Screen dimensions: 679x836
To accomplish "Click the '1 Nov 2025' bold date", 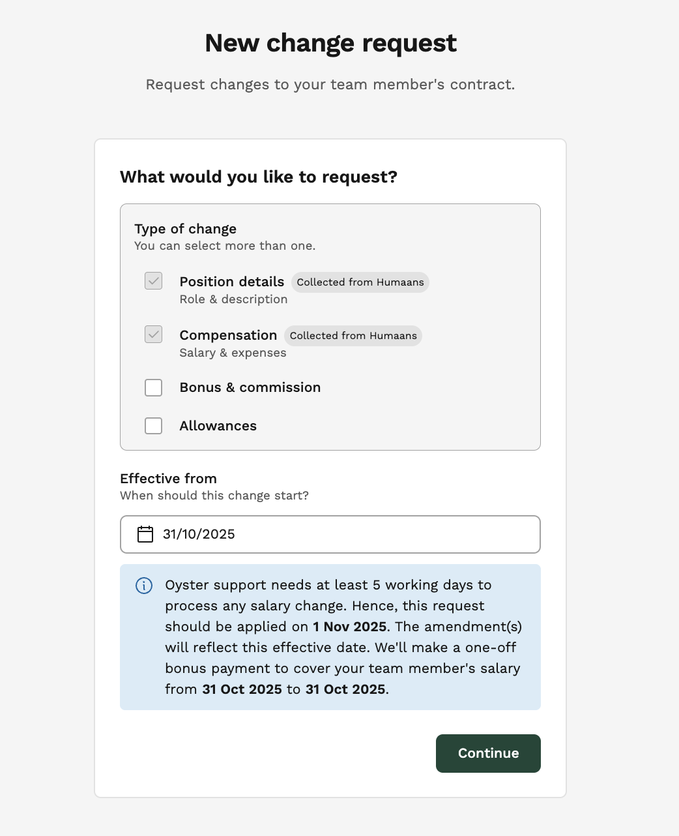I will (x=350, y=627).
